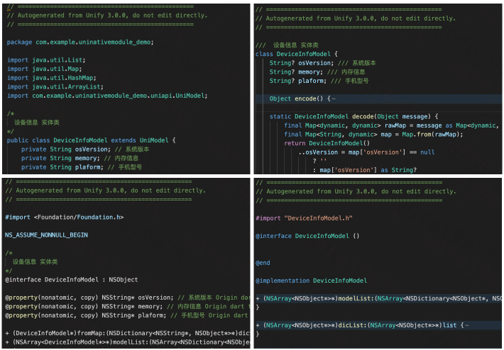The image size is (504, 350).
Task: Click the Dart line "class DeviceInfoModel {"
Action: click(x=296, y=55)
